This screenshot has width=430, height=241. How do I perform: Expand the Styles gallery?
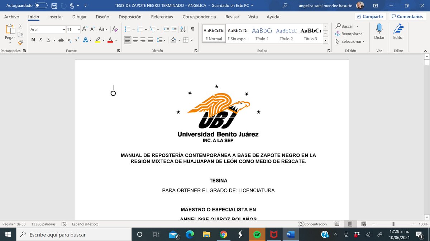[325, 40]
